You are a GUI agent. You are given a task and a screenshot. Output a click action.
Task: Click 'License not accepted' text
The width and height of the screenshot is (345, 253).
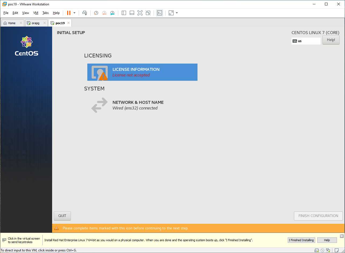tap(131, 75)
